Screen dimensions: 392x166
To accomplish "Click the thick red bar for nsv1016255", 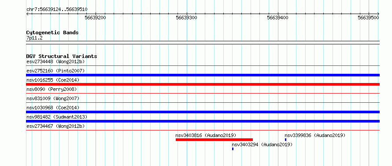I will click(203, 84).
